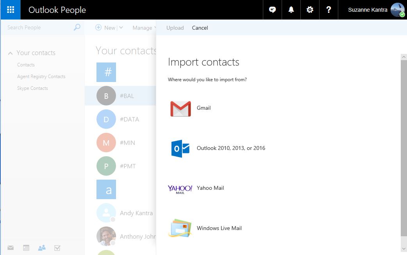Open the Contacts folder in sidebar
The width and height of the screenshot is (407, 255).
coord(26,65)
